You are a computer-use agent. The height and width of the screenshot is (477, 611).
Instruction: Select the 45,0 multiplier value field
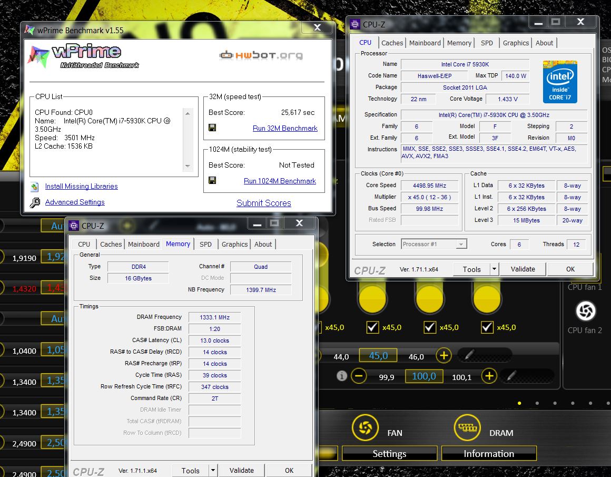(x=378, y=356)
